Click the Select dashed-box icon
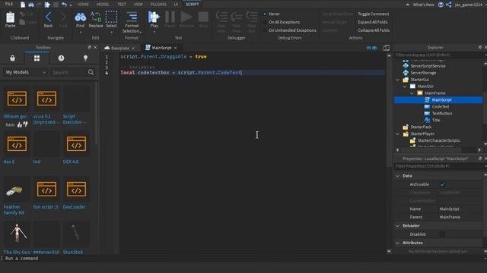 pyautogui.click(x=111, y=17)
